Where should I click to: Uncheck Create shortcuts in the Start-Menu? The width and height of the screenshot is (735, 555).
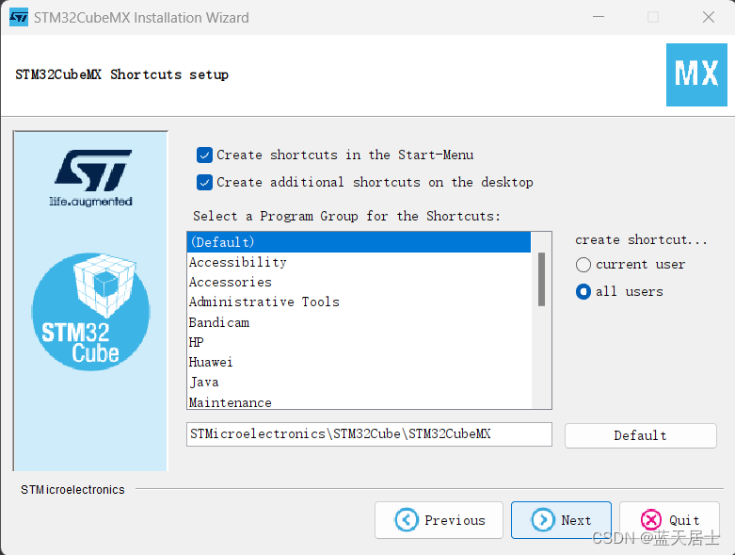(x=204, y=155)
